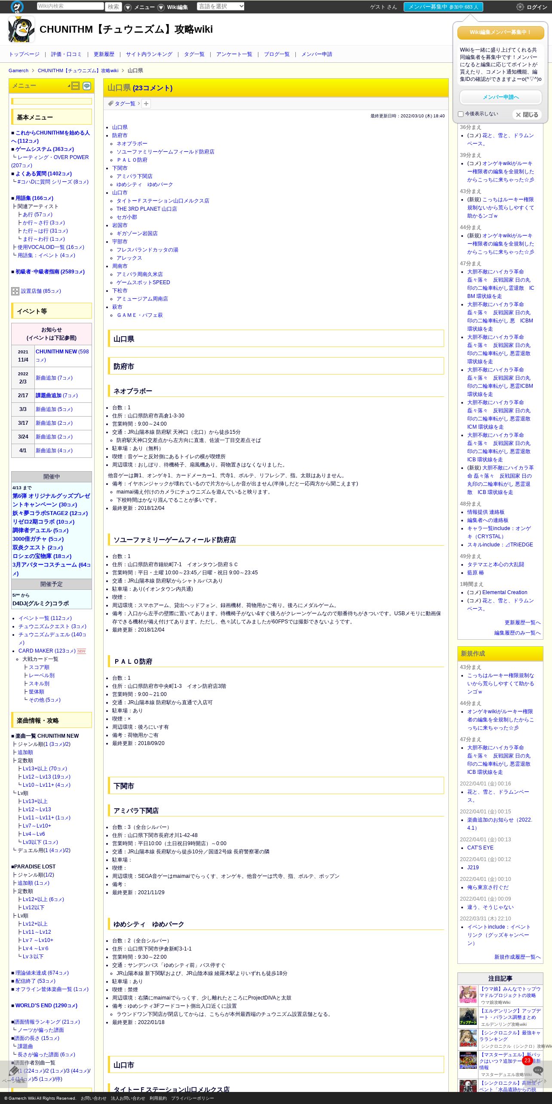Click お問い合わせ in footer
Screen dimensions: 552x1104
pyautogui.click(x=93, y=1098)
